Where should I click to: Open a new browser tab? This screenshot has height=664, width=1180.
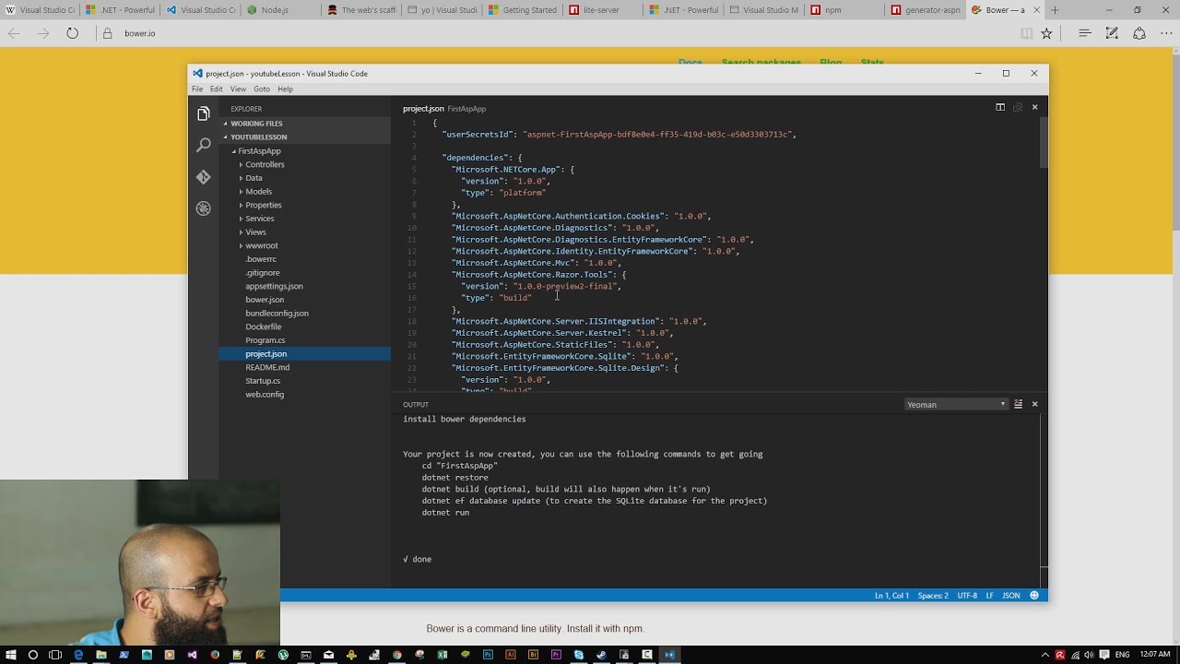click(1055, 10)
